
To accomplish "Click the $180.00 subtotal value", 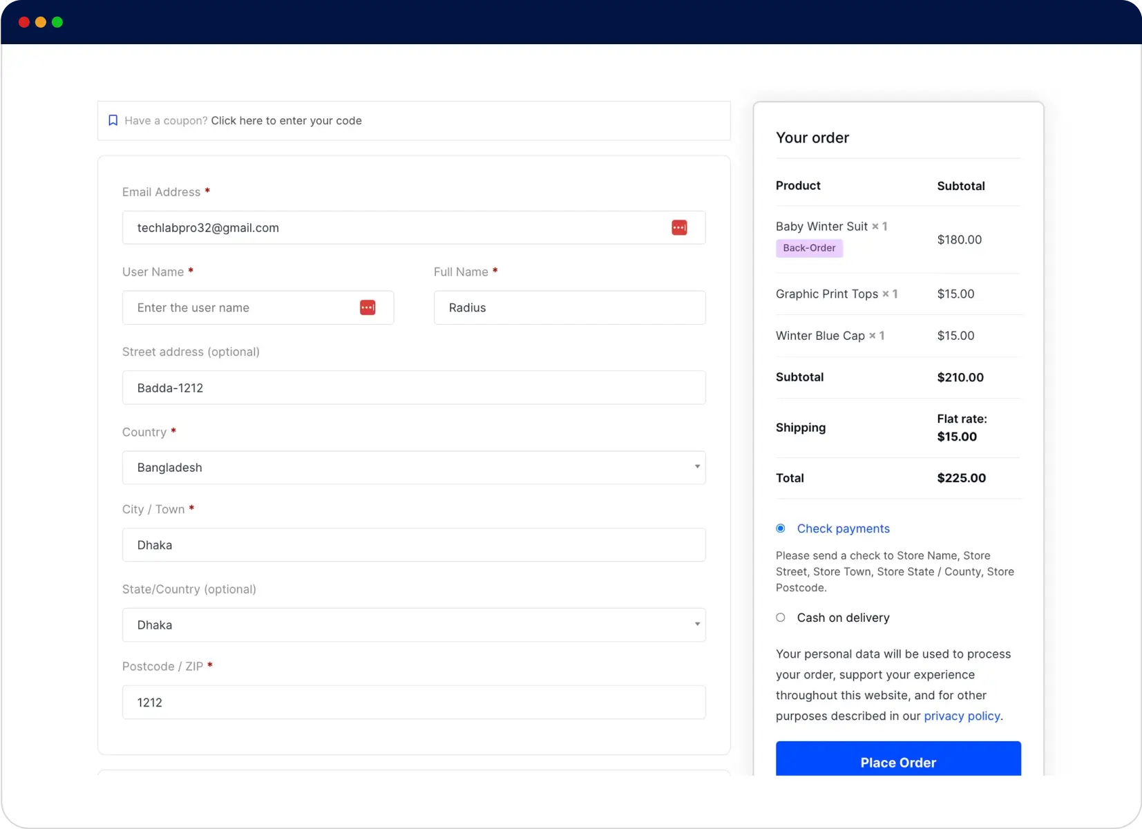I will (x=959, y=240).
